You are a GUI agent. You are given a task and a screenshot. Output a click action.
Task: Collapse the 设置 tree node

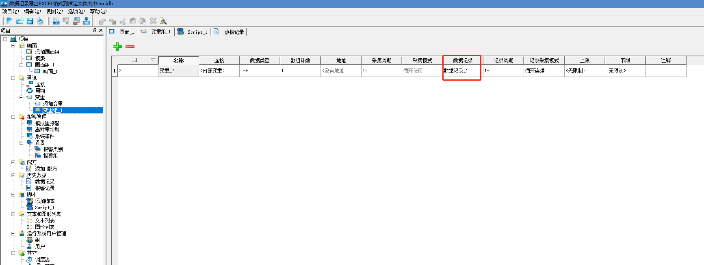(x=22, y=143)
